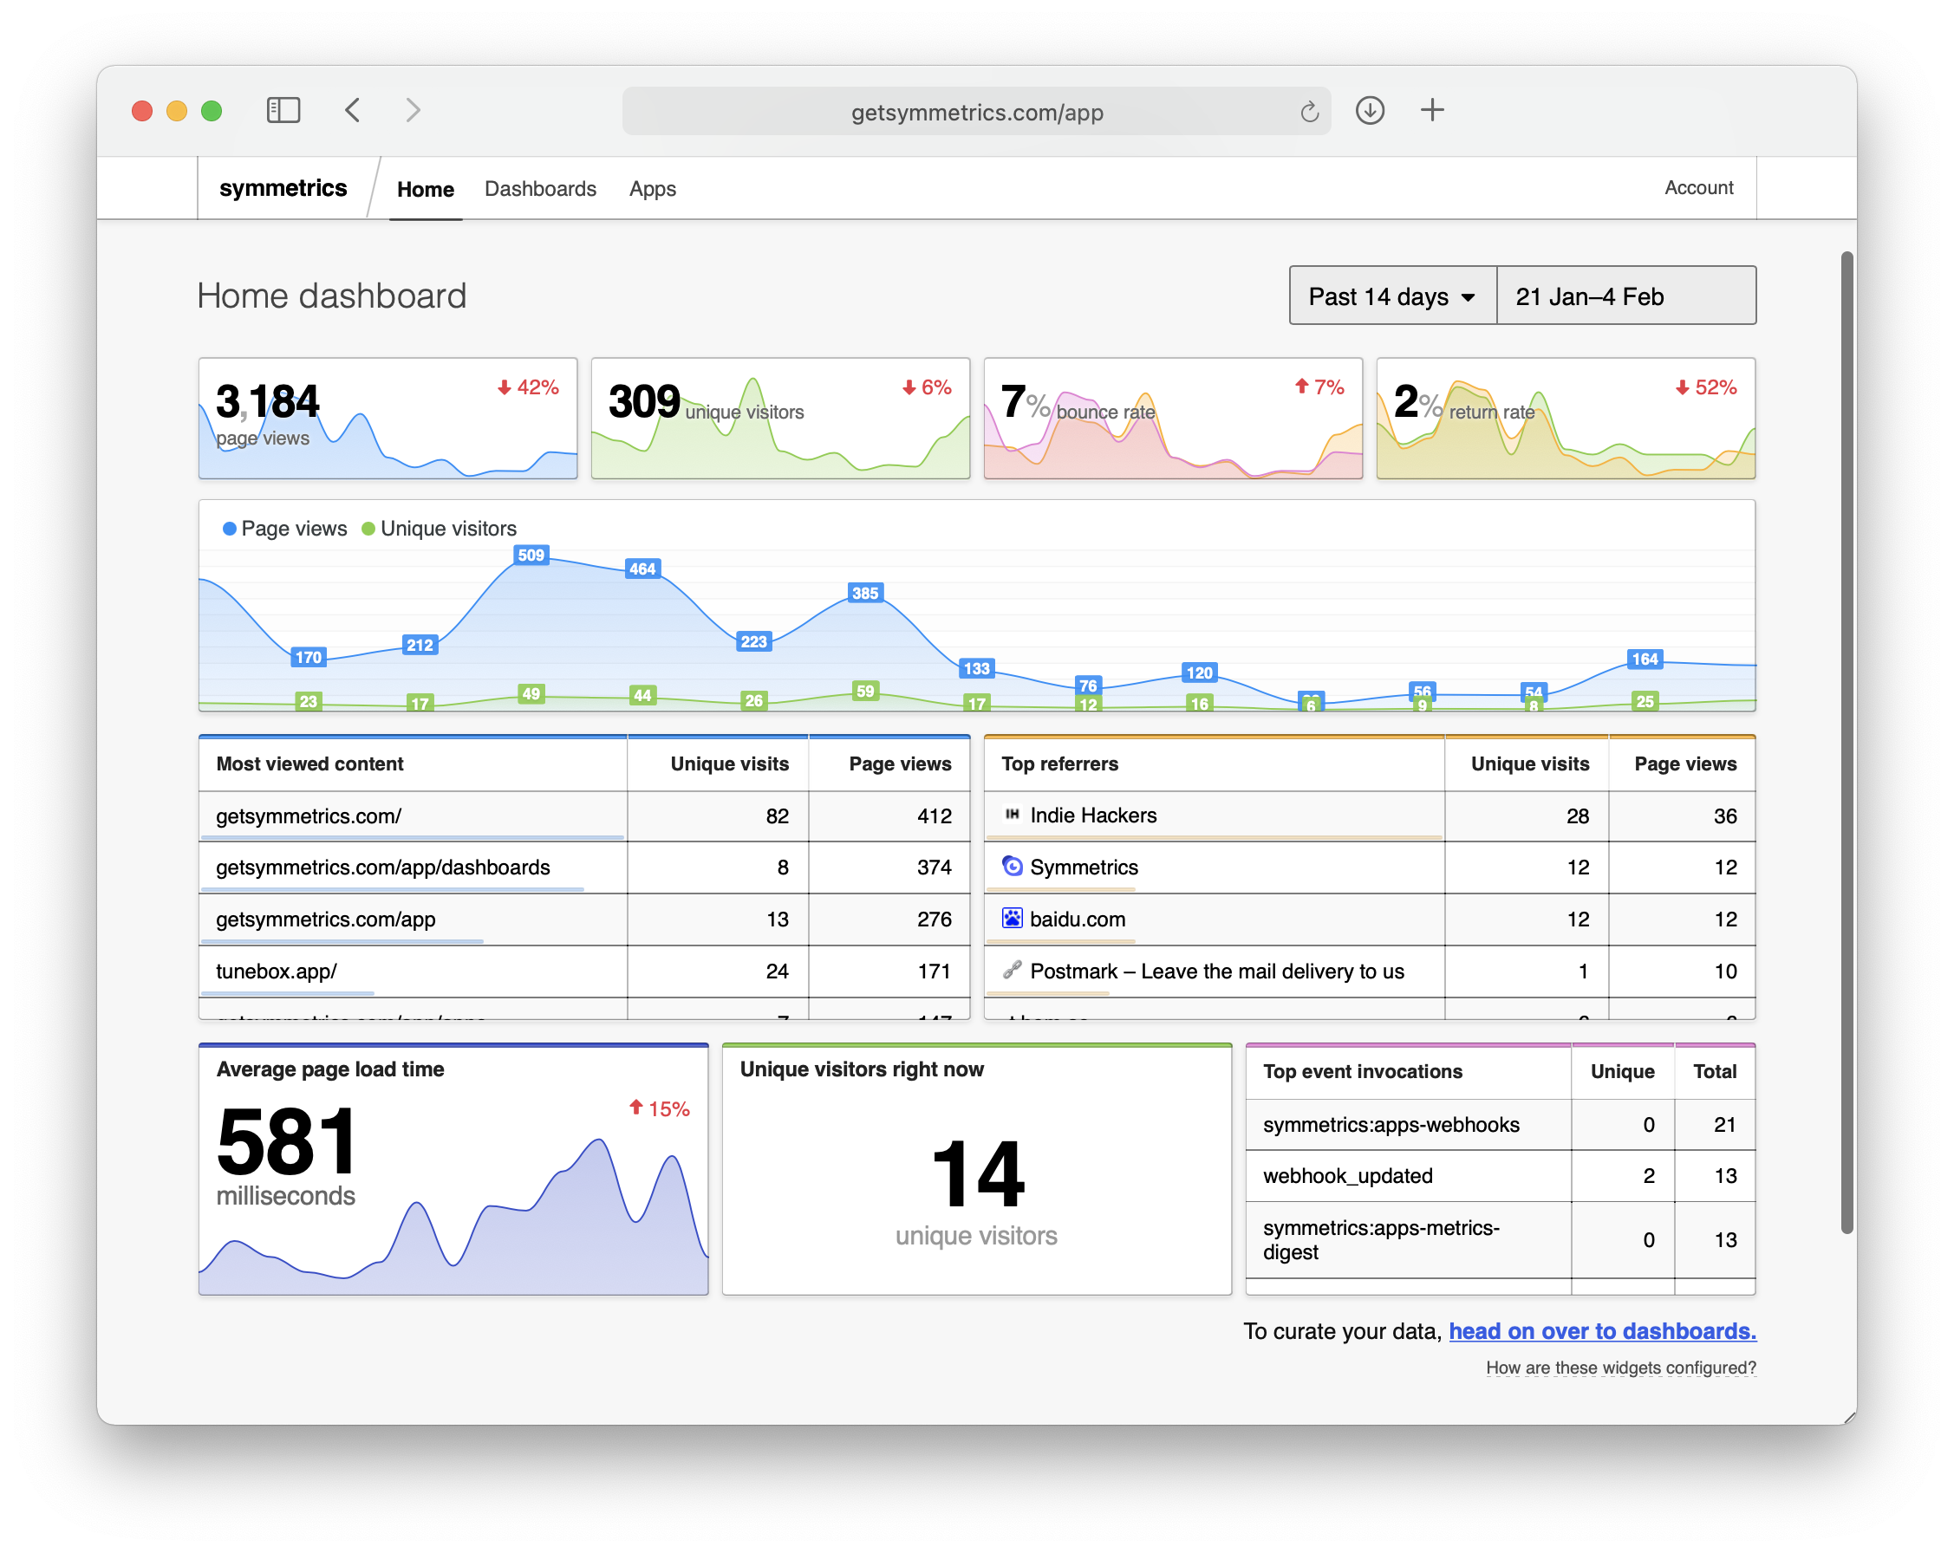Click the 509 data point on the chart
1954x1553 pixels.
coord(531,556)
